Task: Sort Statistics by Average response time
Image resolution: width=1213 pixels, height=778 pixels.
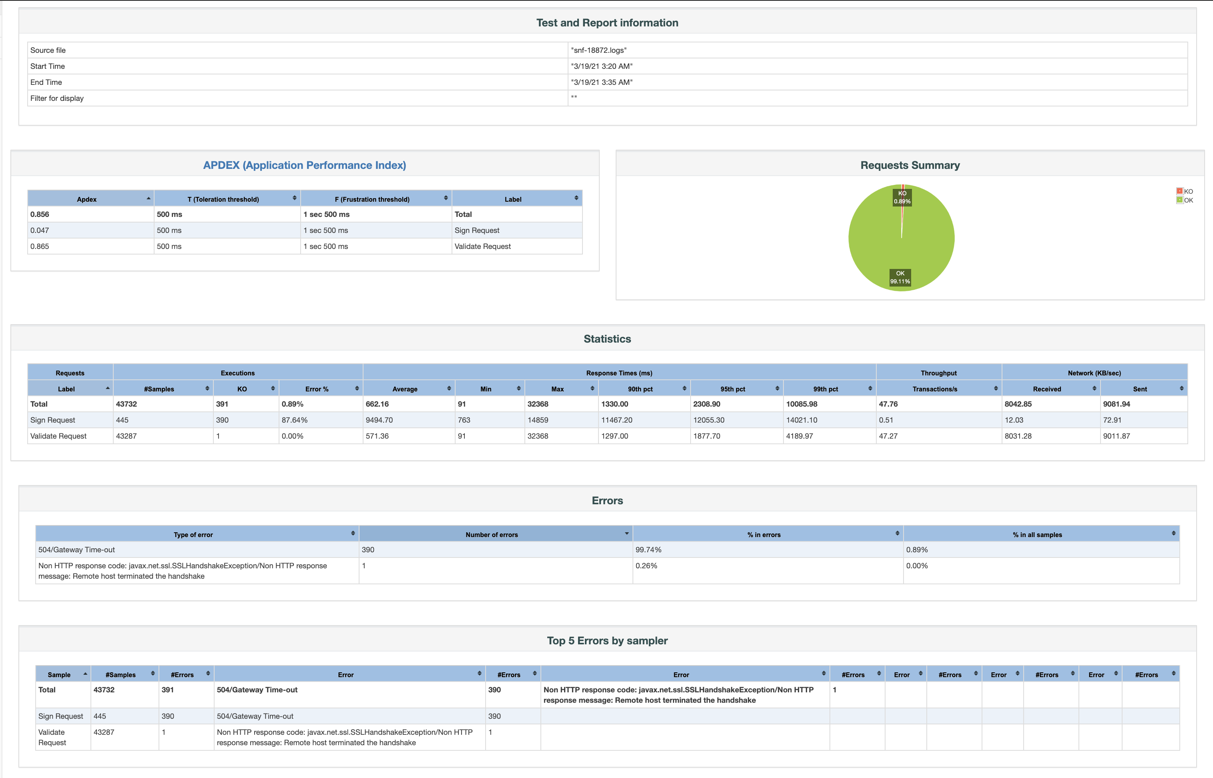Action: coord(449,389)
